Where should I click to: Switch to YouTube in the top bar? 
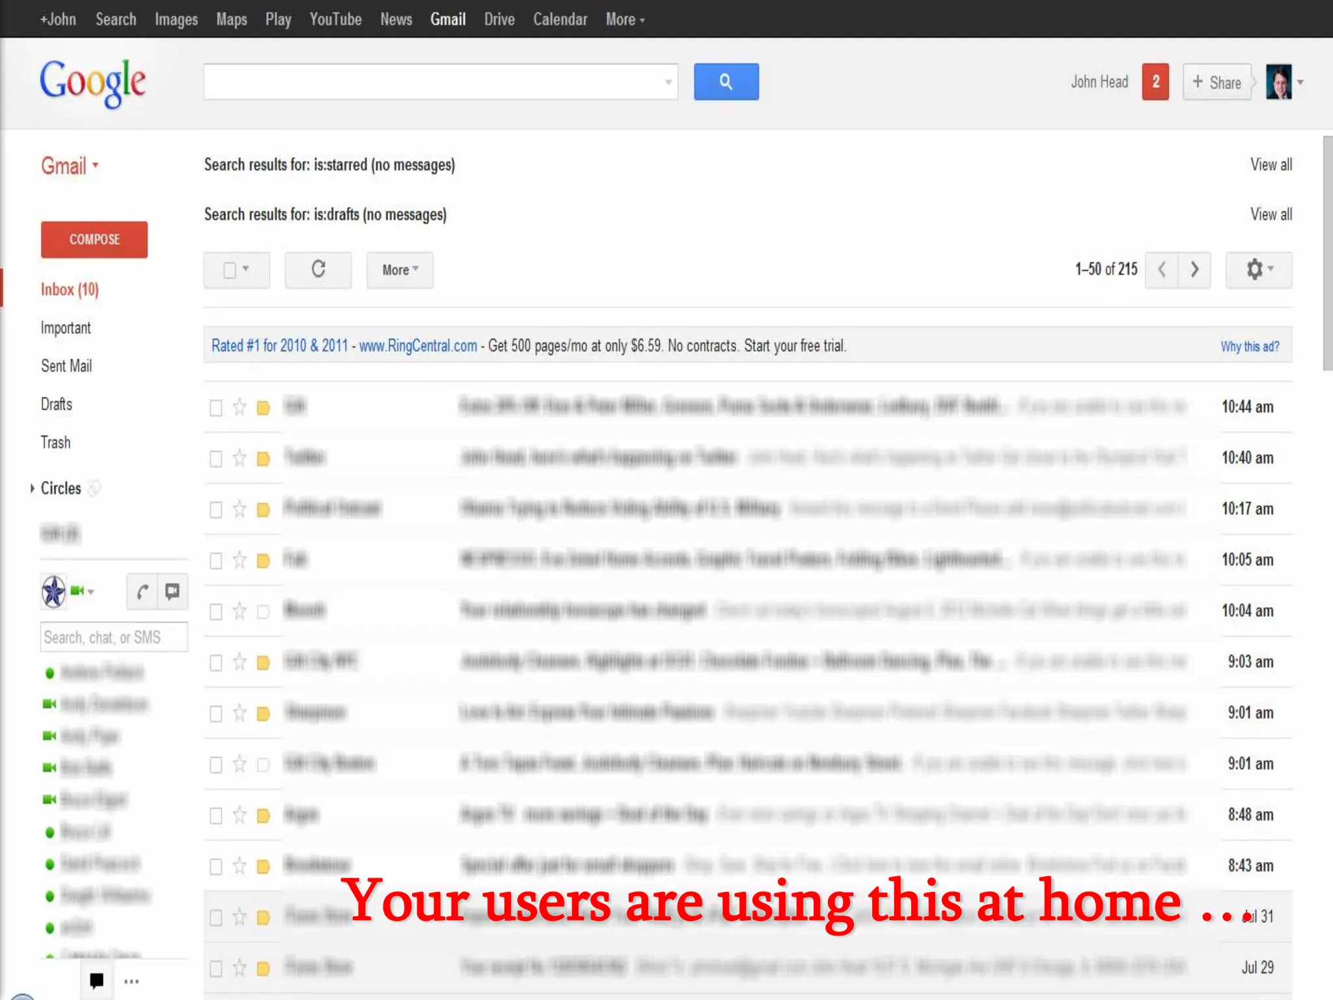pos(335,20)
